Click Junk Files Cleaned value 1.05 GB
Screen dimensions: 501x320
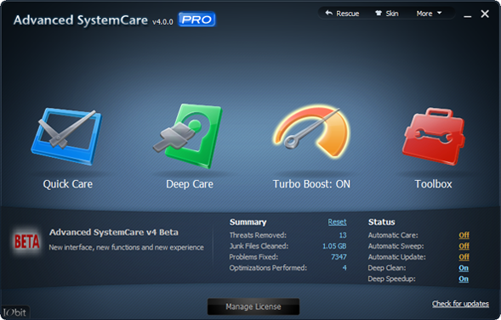(x=334, y=246)
